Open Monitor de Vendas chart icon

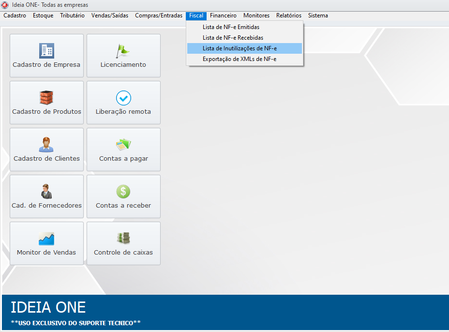click(46, 239)
